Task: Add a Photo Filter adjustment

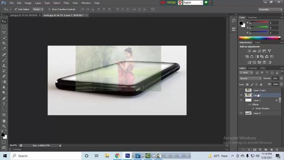Action: (x=262, y=57)
